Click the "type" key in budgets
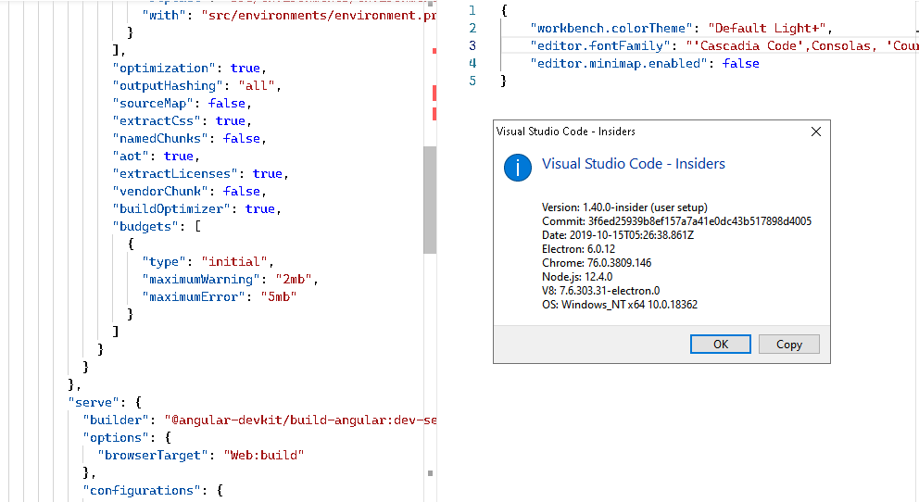Image resolution: width=919 pixels, height=502 pixels. click(164, 261)
